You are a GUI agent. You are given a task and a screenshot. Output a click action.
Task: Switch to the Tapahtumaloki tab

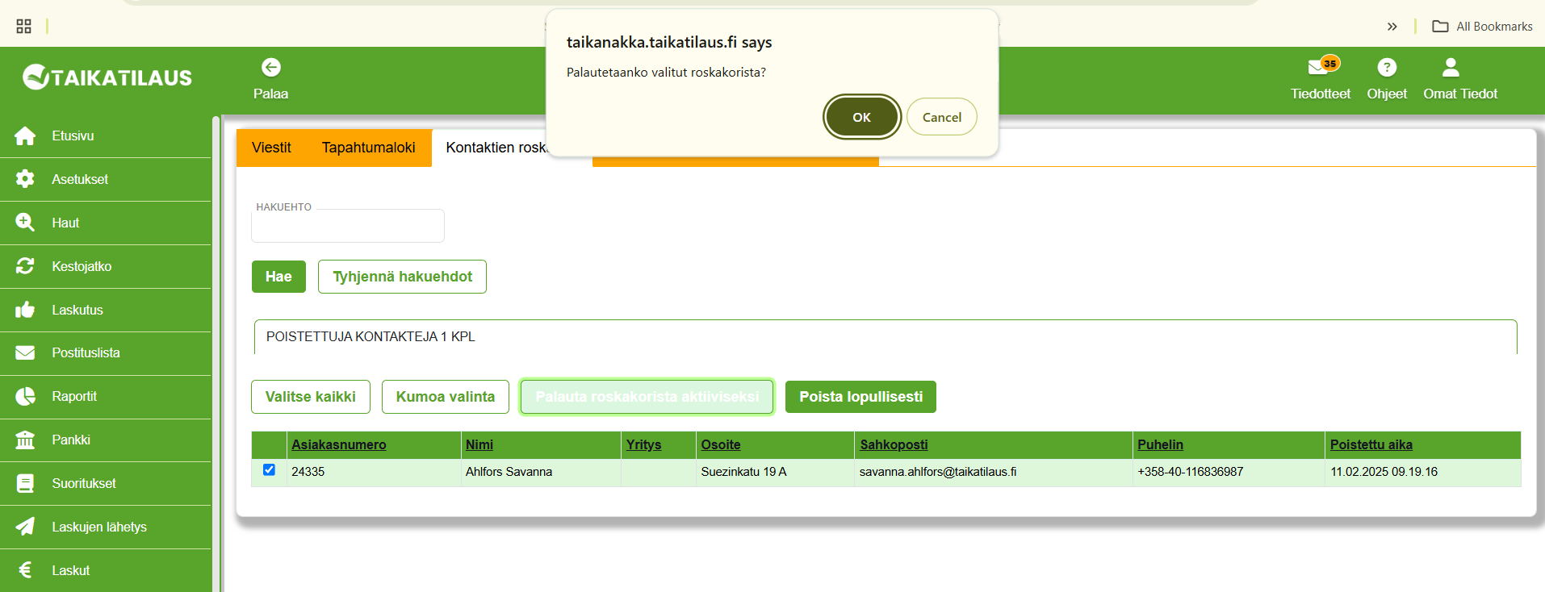click(369, 148)
